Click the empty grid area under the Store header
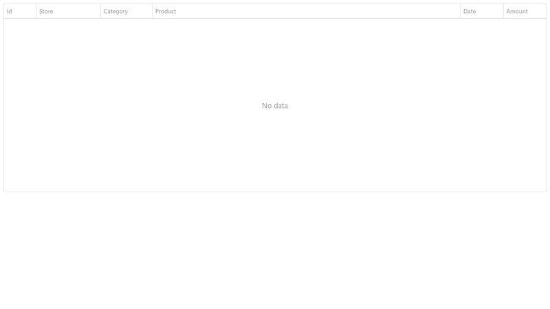The height and width of the screenshot is (309, 550). pyautogui.click(x=68, y=55)
